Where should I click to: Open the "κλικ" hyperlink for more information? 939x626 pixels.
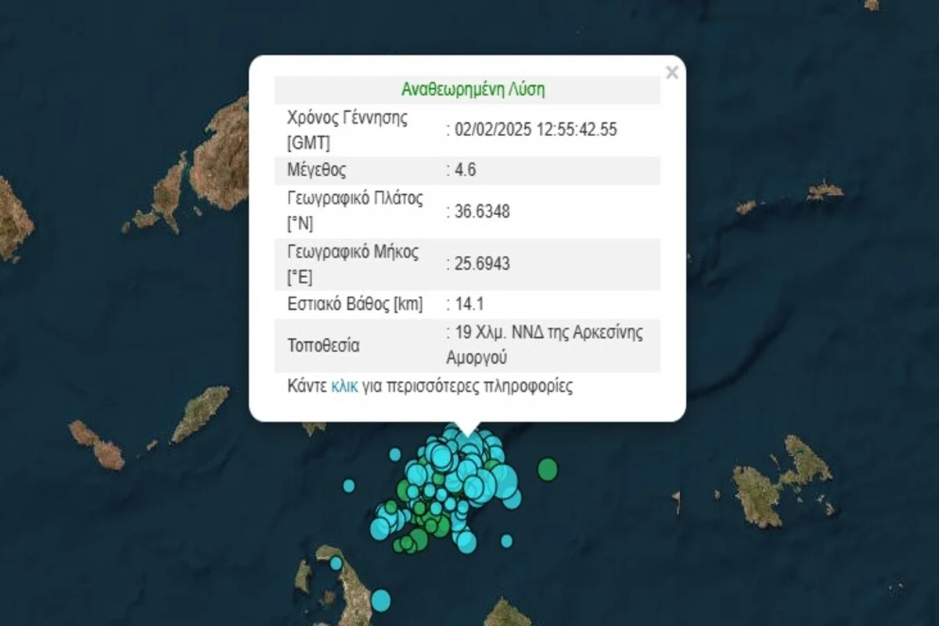344,385
